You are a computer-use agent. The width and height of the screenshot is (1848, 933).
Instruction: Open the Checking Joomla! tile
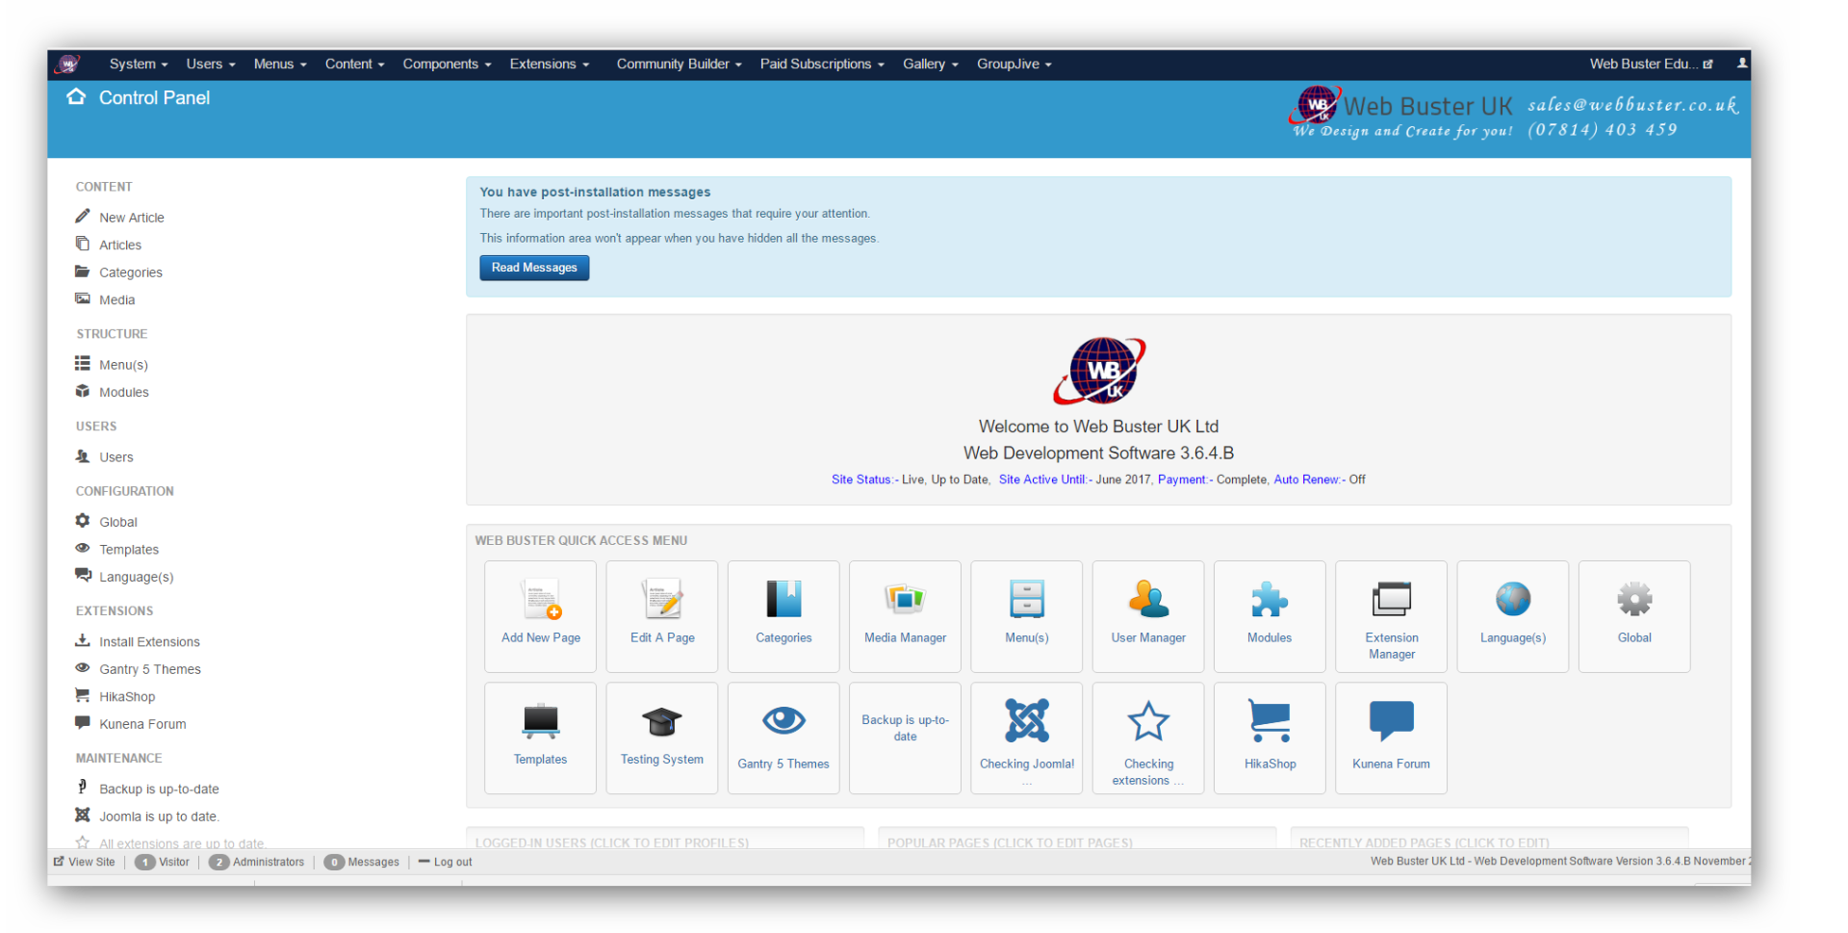1026,738
